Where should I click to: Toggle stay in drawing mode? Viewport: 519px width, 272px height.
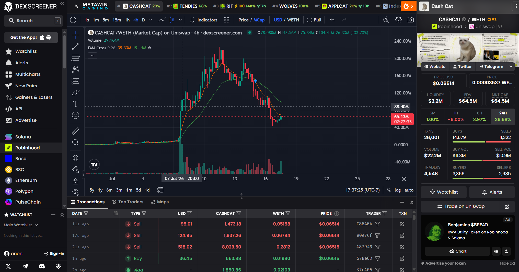click(75, 170)
